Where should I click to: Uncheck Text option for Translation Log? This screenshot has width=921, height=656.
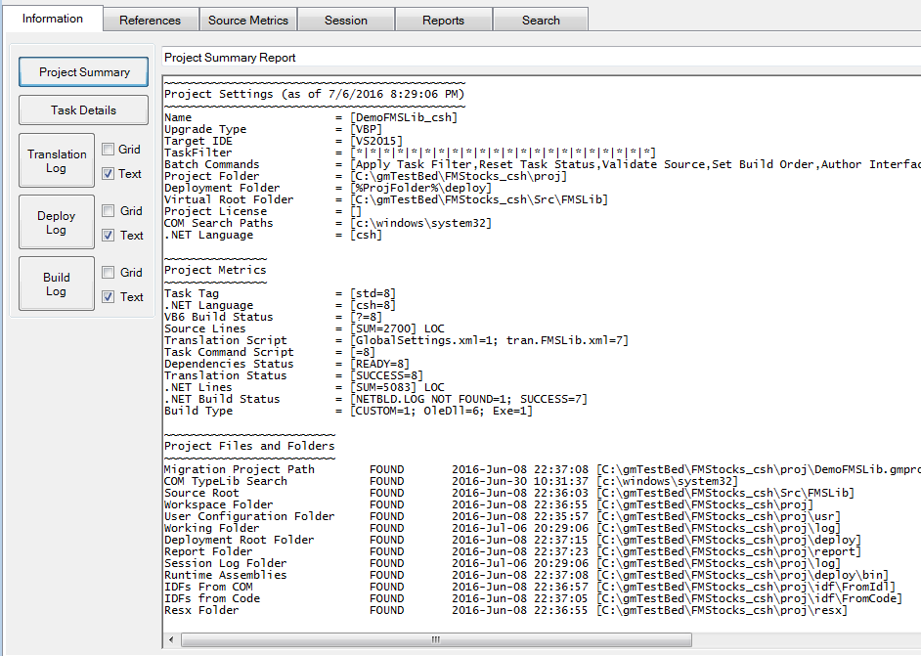(x=109, y=174)
